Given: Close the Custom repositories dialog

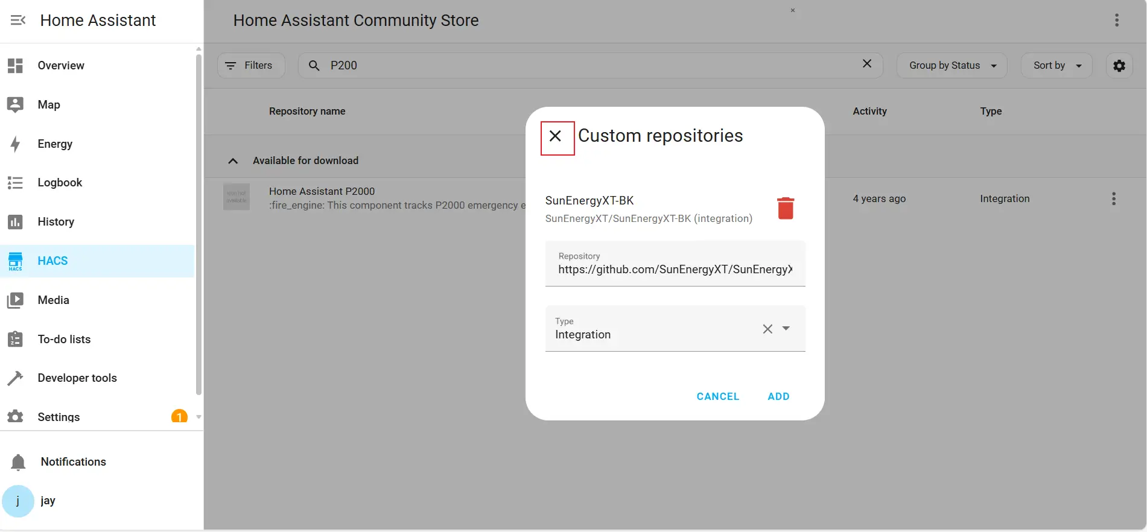Looking at the screenshot, I should (556, 136).
